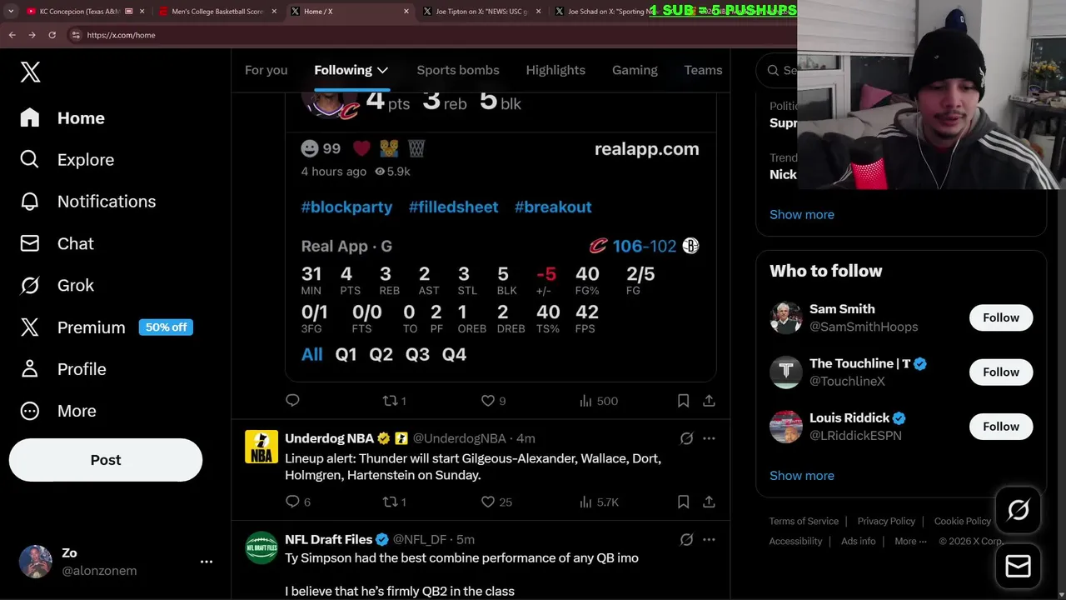Share Underdog NBA lineup alert

(709, 502)
